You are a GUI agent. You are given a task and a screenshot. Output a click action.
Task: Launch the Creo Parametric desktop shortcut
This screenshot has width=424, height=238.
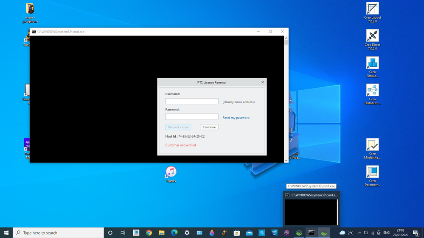tap(372, 176)
